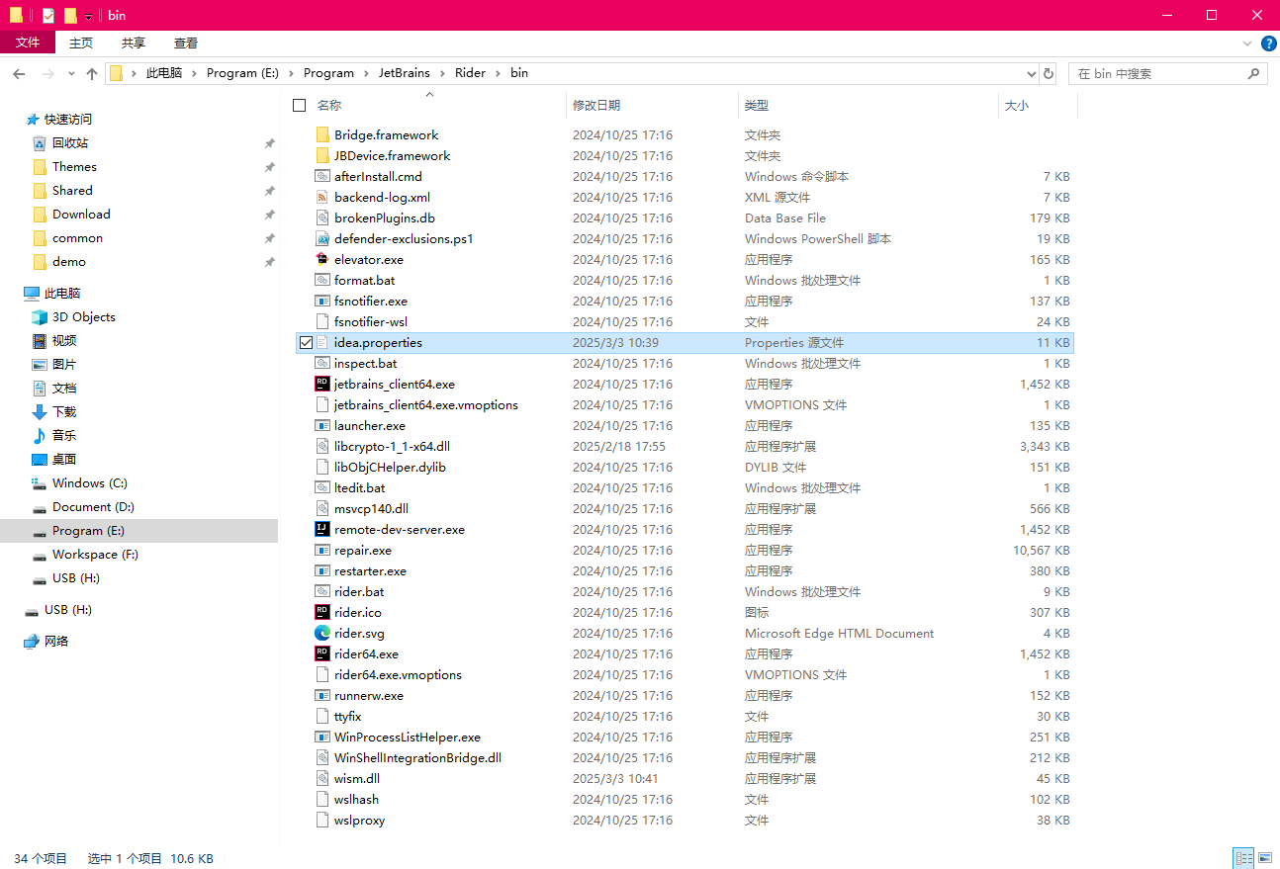The width and height of the screenshot is (1280, 869).
Task: Expand the ribbon with the chevron
Action: 1246,43
